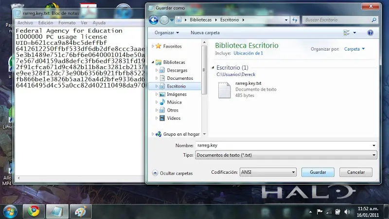This screenshot has width=389, height=219.
Task: Click the Imágenes library icon
Action: point(162,94)
